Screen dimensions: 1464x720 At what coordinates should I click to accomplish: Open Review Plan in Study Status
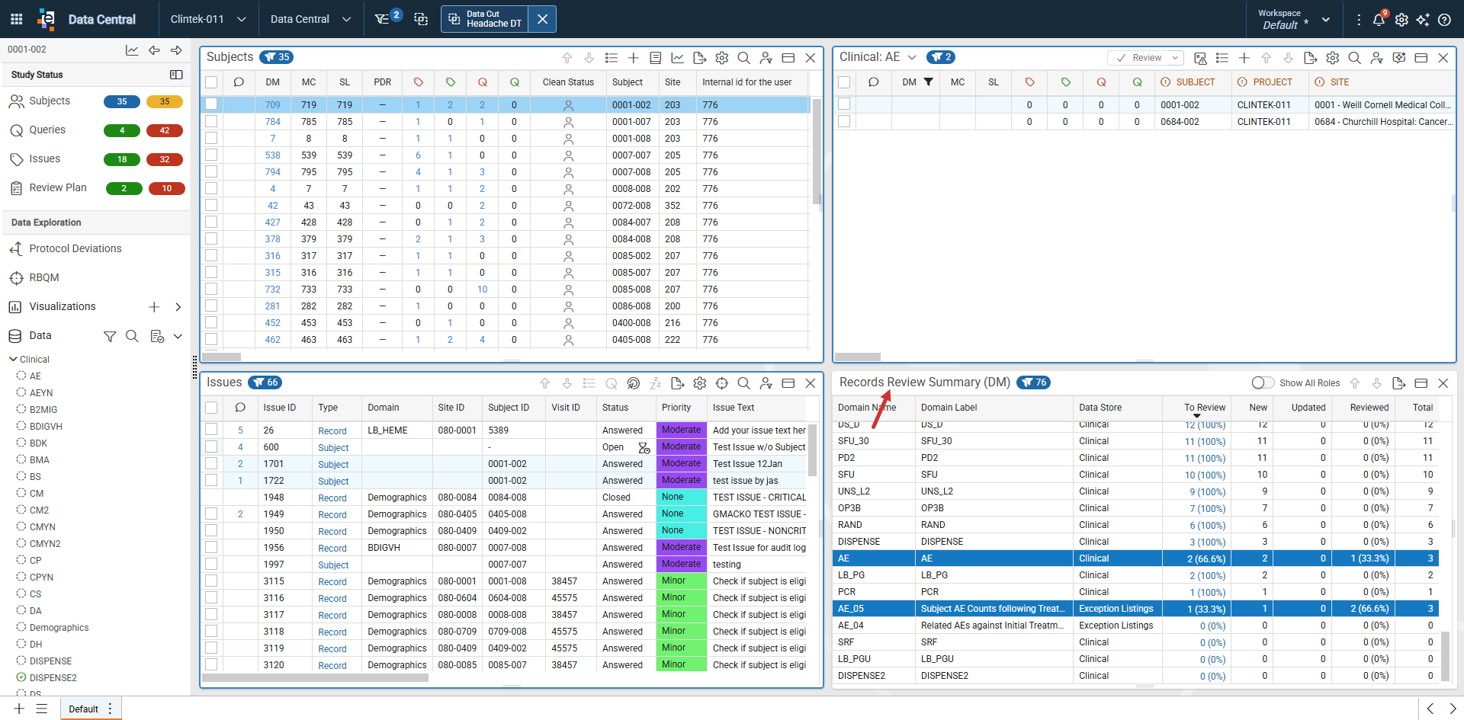click(58, 188)
